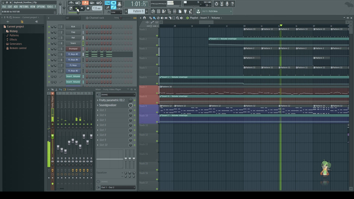Click the render/export download icon

pyautogui.click(x=198, y=11)
